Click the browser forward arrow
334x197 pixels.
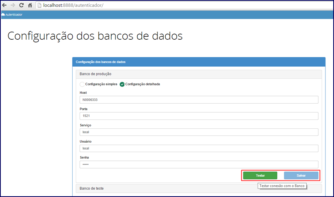click(13, 5)
